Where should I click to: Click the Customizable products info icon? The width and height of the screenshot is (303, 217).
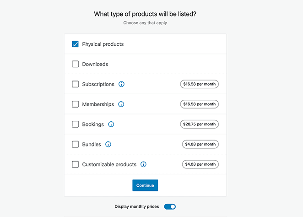(144, 164)
